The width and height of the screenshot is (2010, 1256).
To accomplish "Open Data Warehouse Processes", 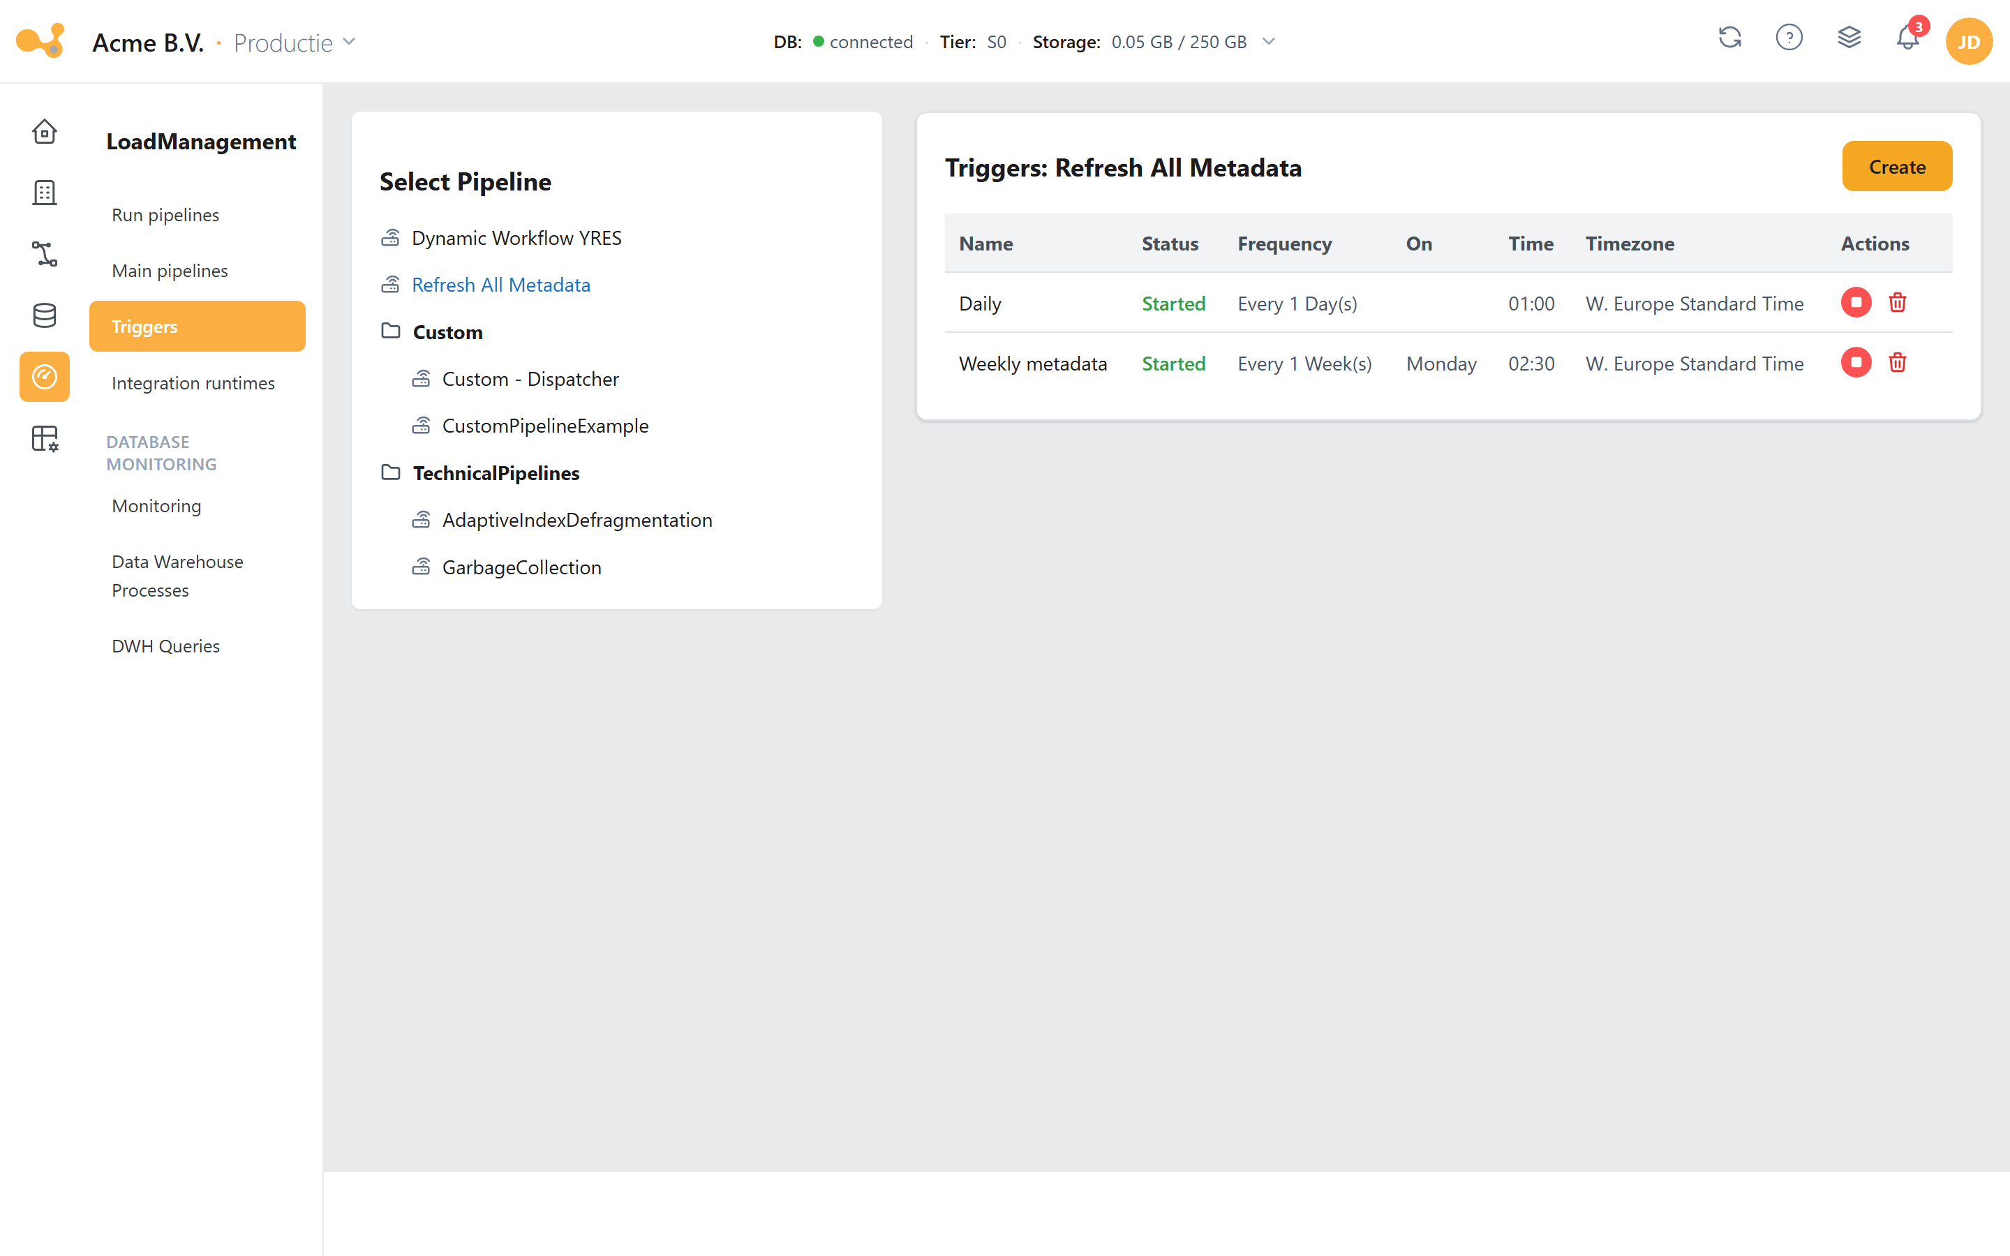I will [x=178, y=576].
